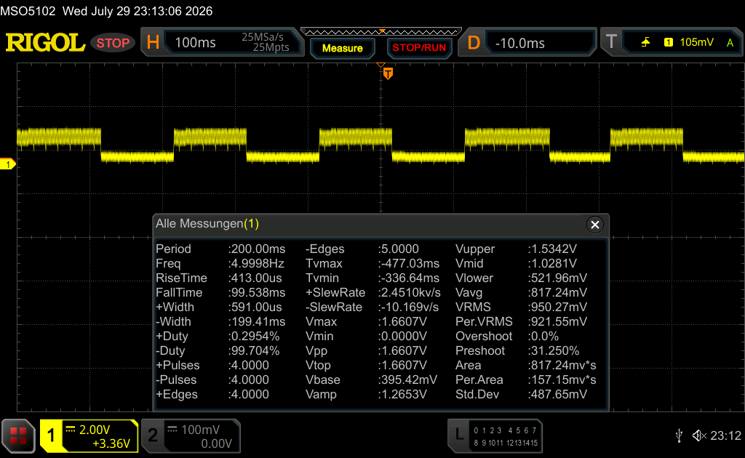
Task: Select the Per.VRMS 921.55mV value
Action: pyautogui.click(x=557, y=322)
